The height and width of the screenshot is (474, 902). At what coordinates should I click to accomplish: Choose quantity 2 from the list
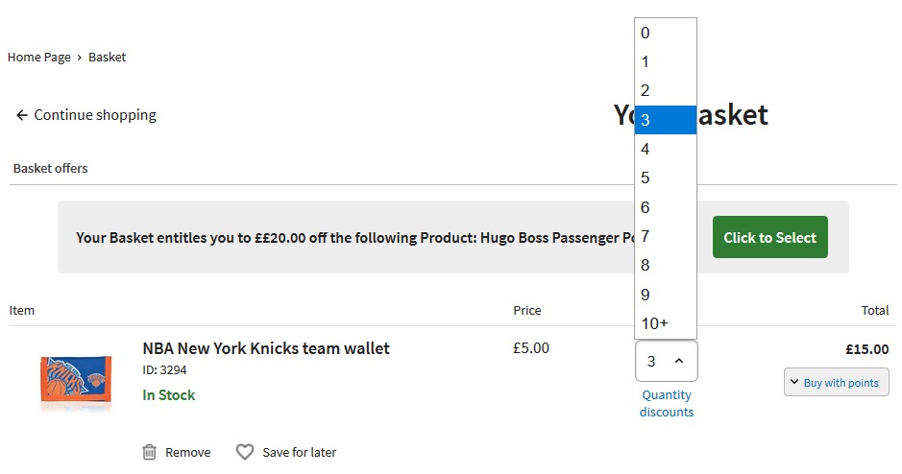click(666, 90)
